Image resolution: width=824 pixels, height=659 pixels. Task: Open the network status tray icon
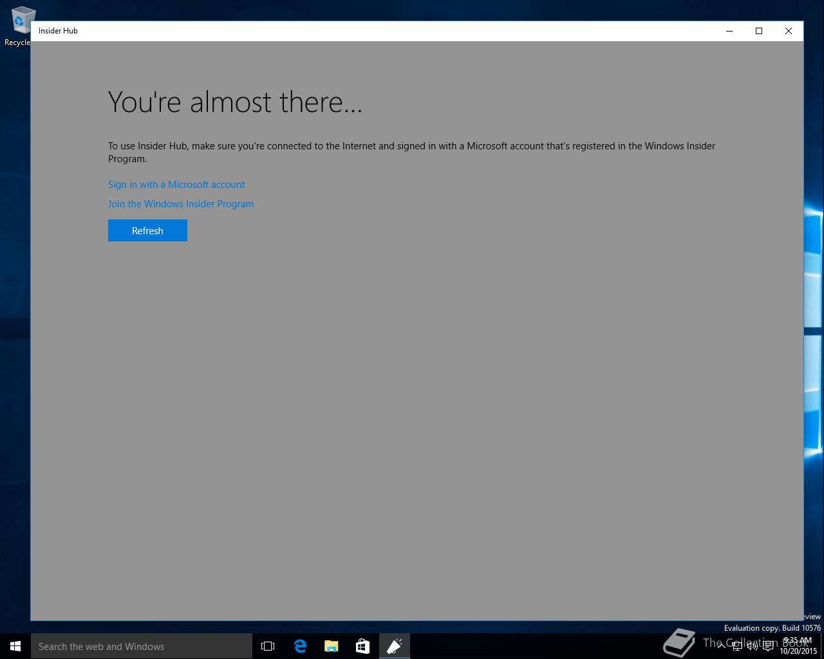point(737,646)
